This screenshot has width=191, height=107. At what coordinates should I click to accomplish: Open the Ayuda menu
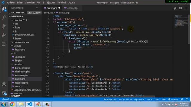[x=72, y=3]
